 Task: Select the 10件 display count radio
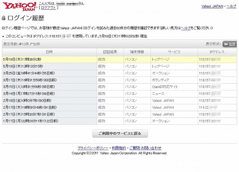(21, 44)
